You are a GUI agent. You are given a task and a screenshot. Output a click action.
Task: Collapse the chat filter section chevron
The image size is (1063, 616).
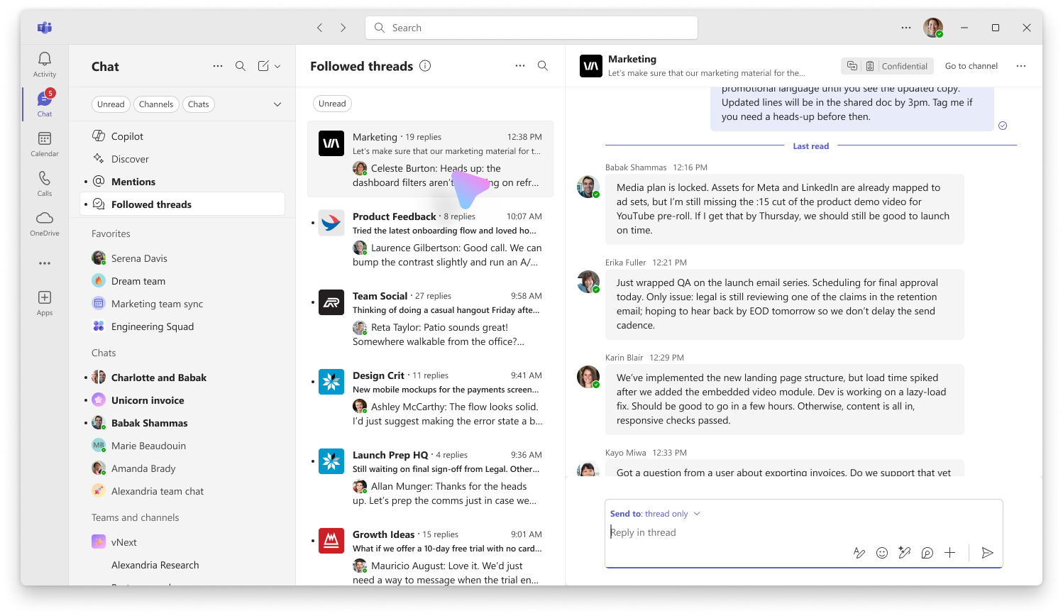coord(277,104)
